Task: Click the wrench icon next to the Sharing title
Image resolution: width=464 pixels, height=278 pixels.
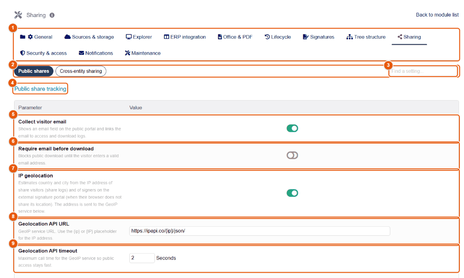Action: 18,15
